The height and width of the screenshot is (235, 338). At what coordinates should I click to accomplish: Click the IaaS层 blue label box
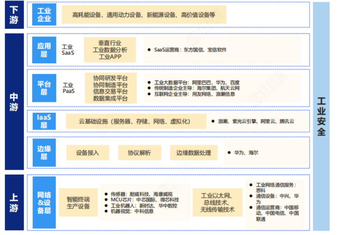(44, 121)
